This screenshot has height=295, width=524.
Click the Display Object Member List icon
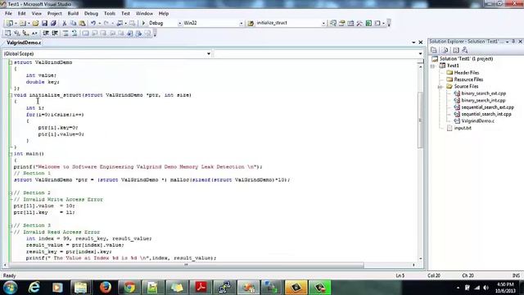pyautogui.click(x=7, y=33)
